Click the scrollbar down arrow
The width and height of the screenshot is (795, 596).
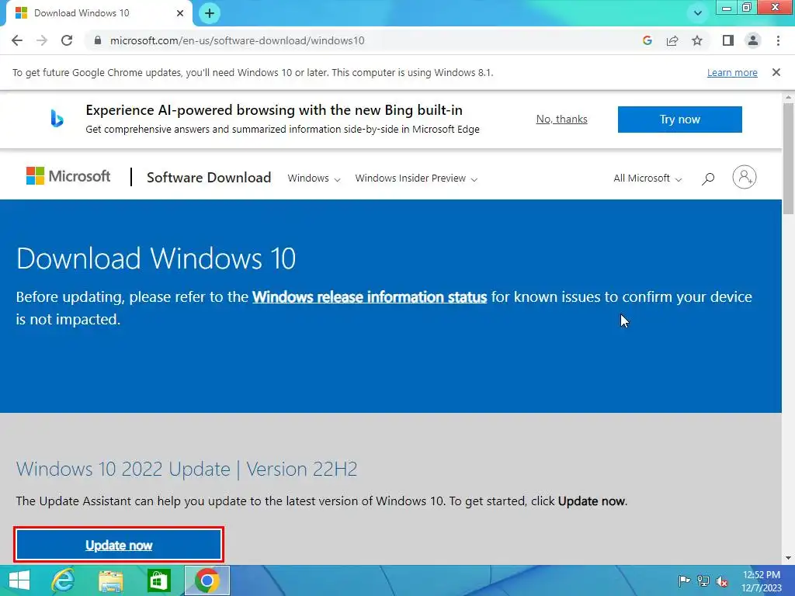(789, 558)
